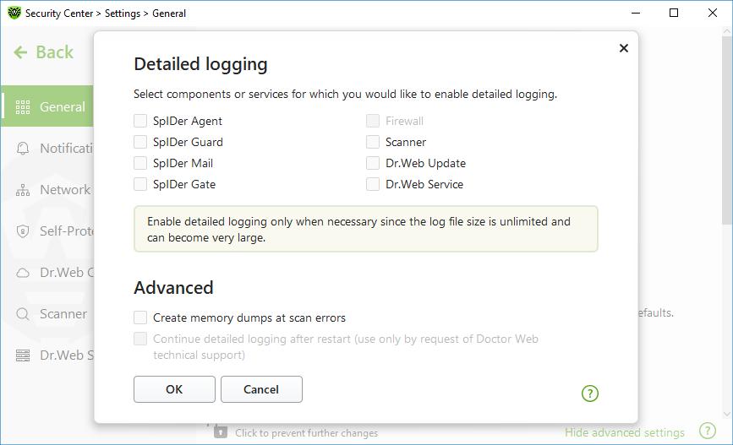Open Dr.Web Cloud via the cloud icon
Viewport: 733px width, 445px height.
click(23, 273)
